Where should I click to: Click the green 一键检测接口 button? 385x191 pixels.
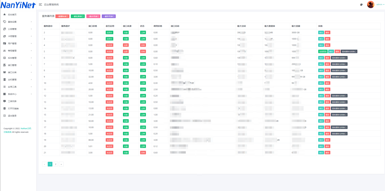pyautogui.click(x=78, y=16)
